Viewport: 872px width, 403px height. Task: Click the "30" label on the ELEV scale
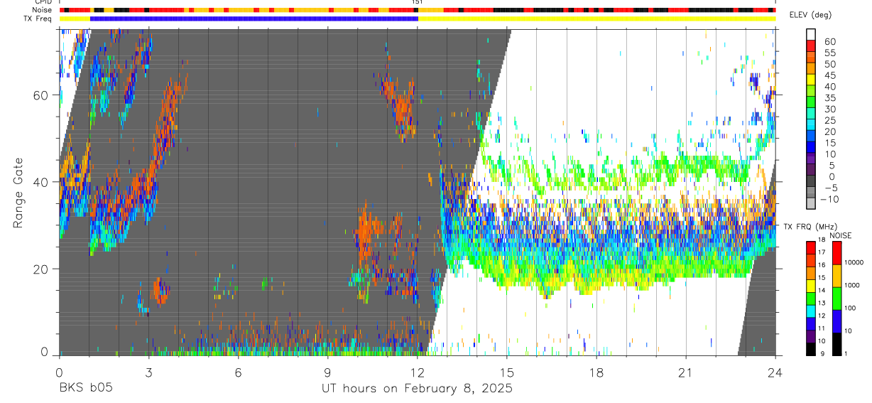[x=829, y=109]
